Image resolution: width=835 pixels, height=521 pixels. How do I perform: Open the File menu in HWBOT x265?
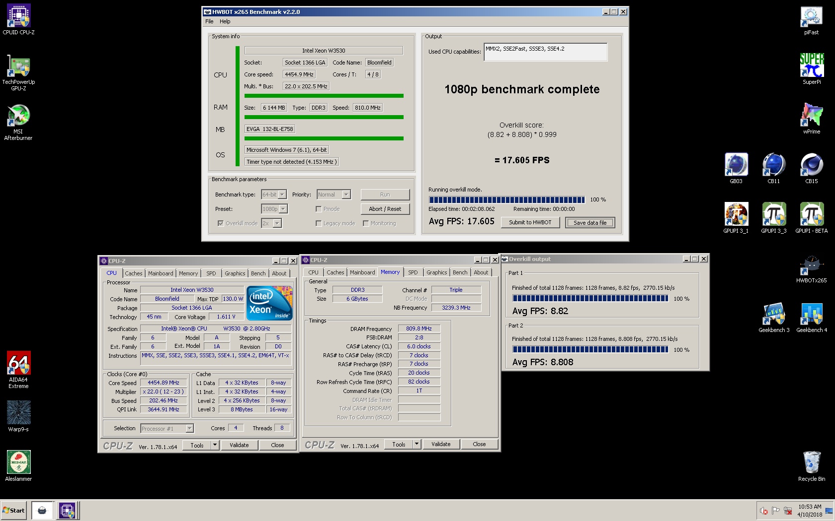(x=209, y=21)
